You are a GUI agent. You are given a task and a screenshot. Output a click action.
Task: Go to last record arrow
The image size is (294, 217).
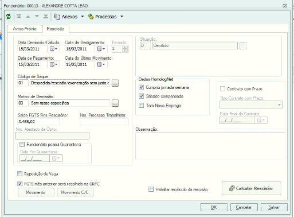coord(46,17)
